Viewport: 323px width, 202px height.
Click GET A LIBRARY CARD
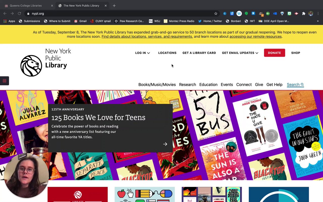199,53
